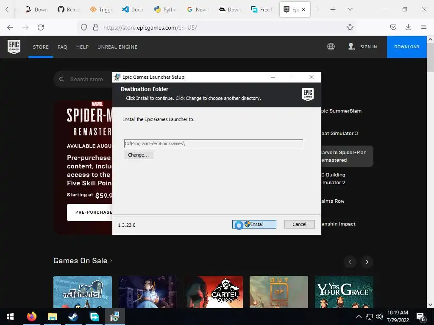Open the FAQ nav item
Viewport: 434px width, 325px height.
(x=62, y=47)
